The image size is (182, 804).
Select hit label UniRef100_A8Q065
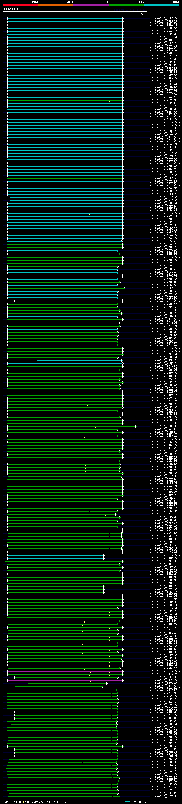(x=163, y=363)
